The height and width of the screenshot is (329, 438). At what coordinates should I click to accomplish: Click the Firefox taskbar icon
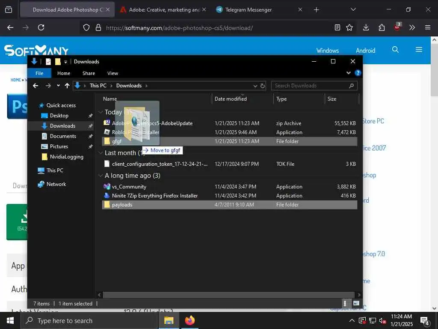pos(189,320)
